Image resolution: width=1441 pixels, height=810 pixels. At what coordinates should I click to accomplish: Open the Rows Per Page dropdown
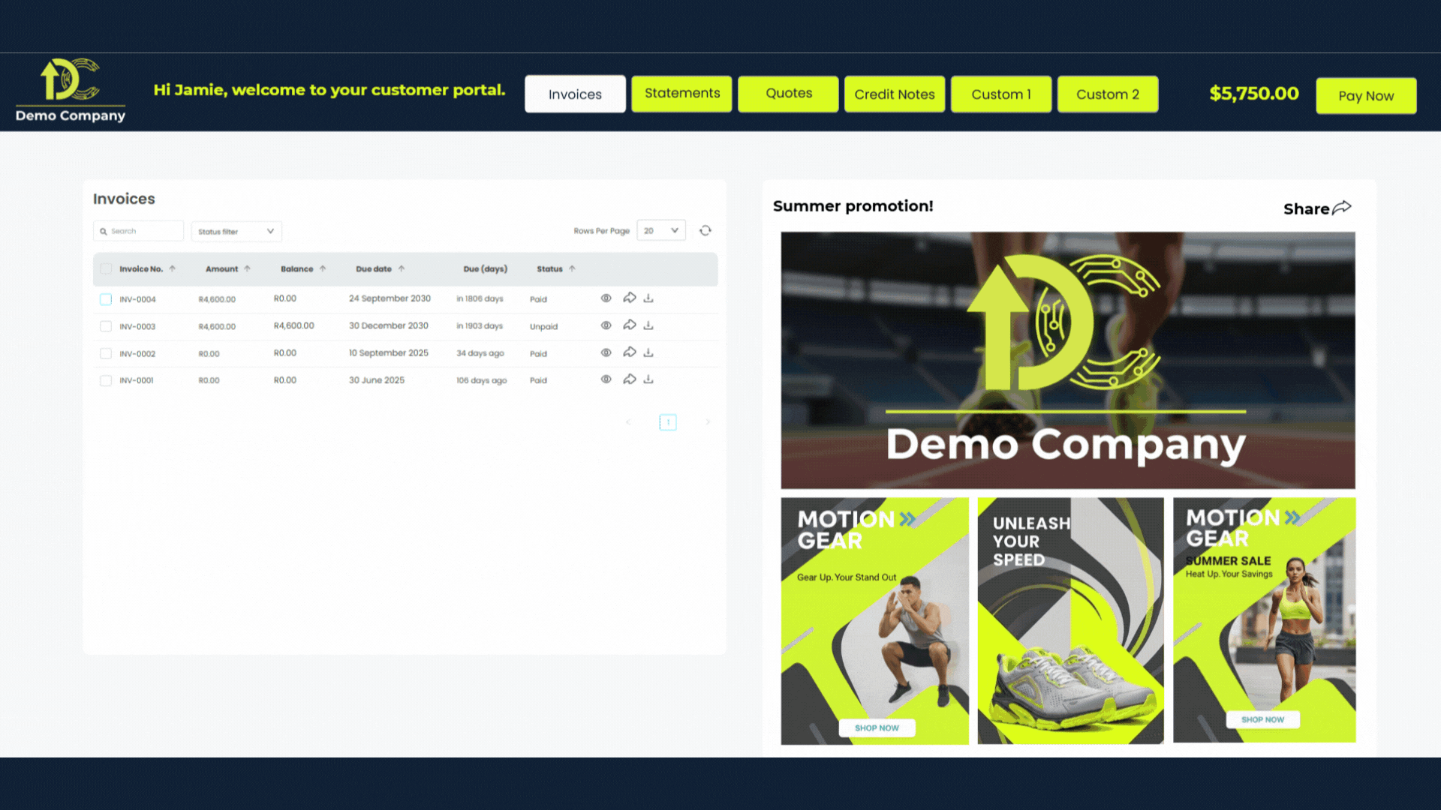(660, 230)
